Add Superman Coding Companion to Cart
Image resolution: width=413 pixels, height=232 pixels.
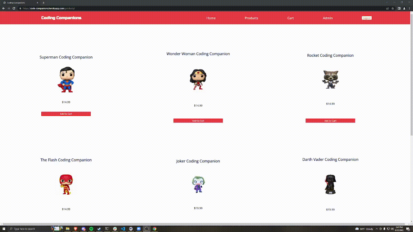tap(66, 114)
